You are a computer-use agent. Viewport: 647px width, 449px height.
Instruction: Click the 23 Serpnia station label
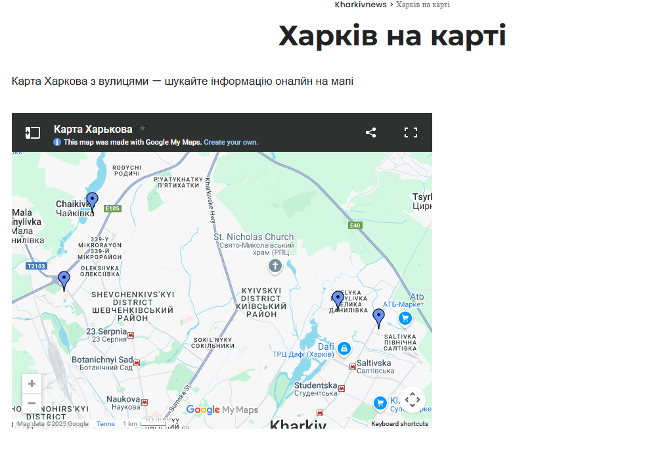pyautogui.click(x=106, y=335)
